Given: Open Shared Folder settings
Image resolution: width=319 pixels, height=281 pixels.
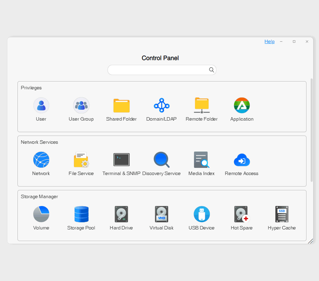Looking at the screenshot, I should point(121,106).
